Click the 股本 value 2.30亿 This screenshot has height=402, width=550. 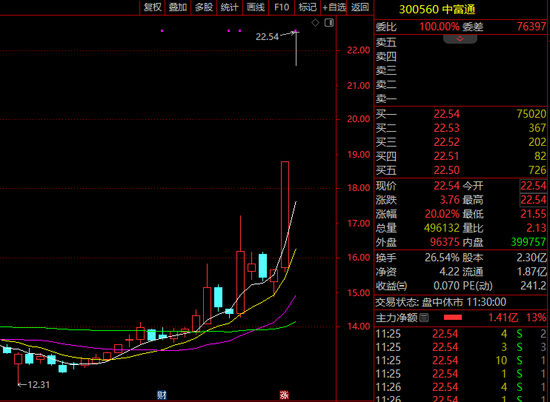click(531, 258)
